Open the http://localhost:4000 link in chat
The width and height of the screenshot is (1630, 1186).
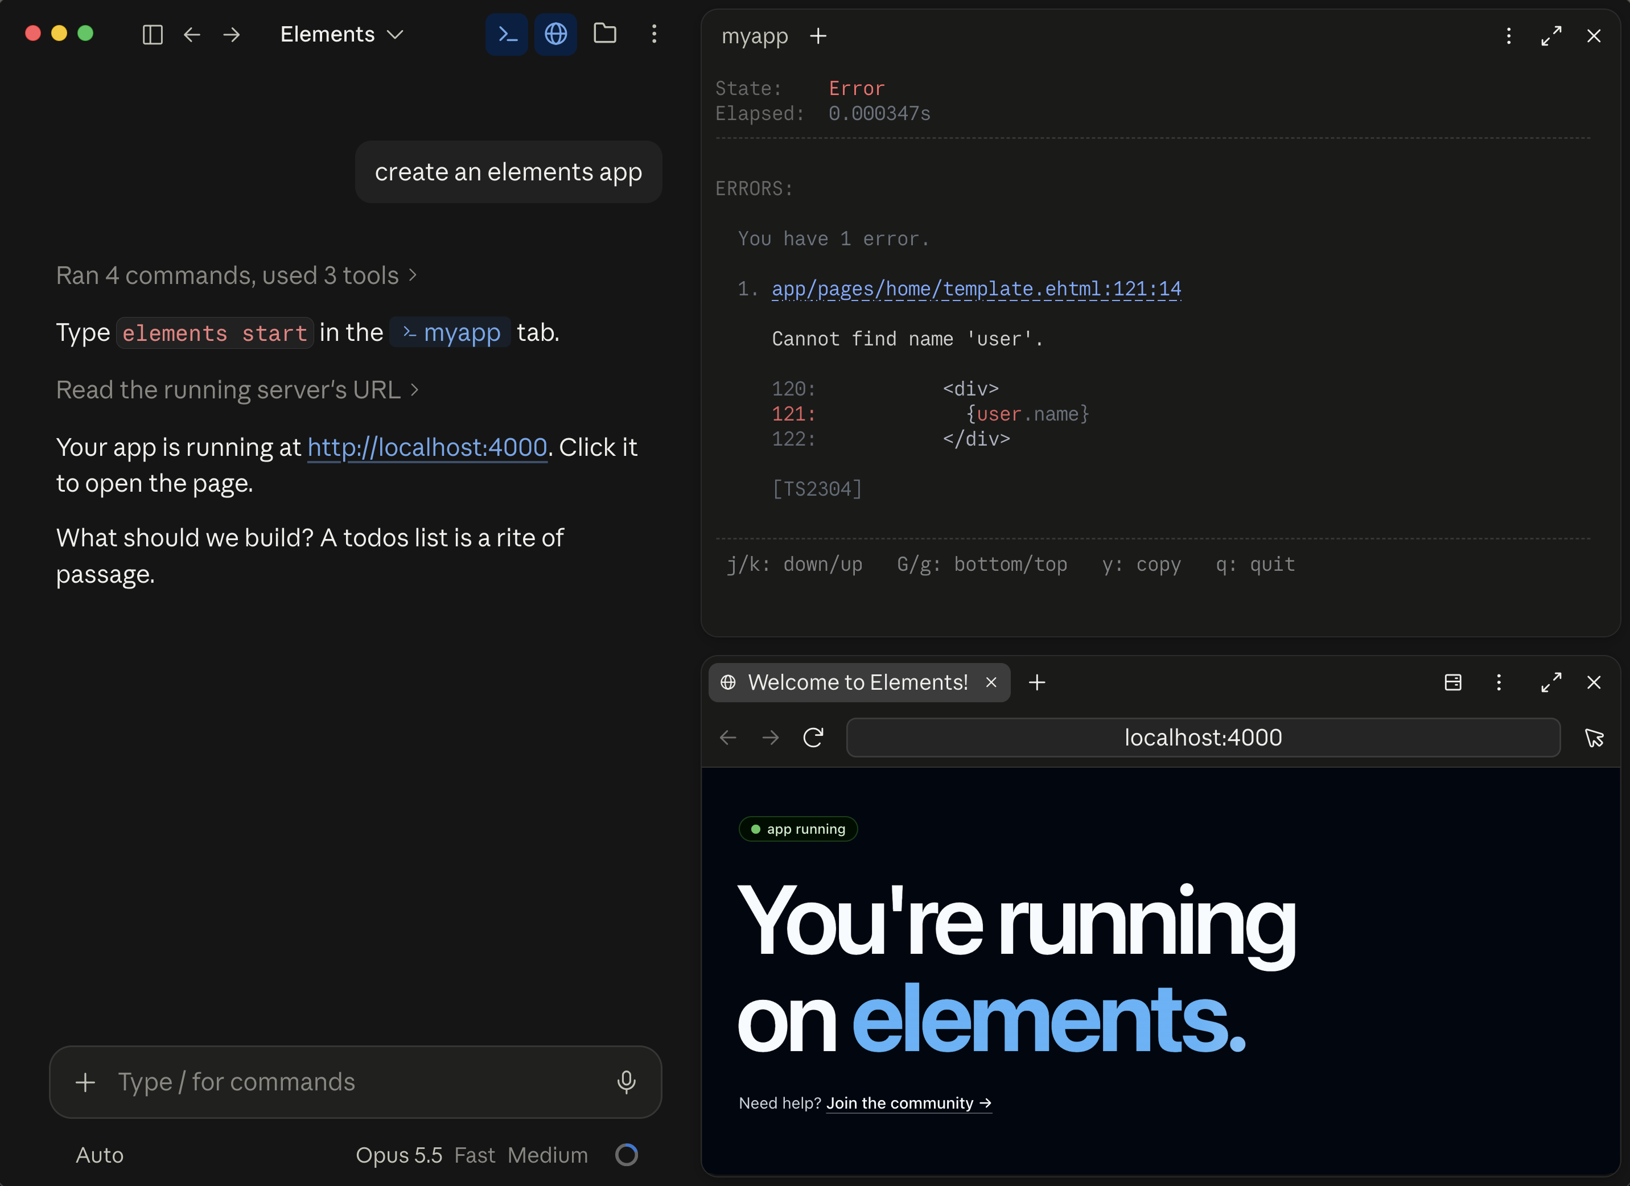click(427, 447)
